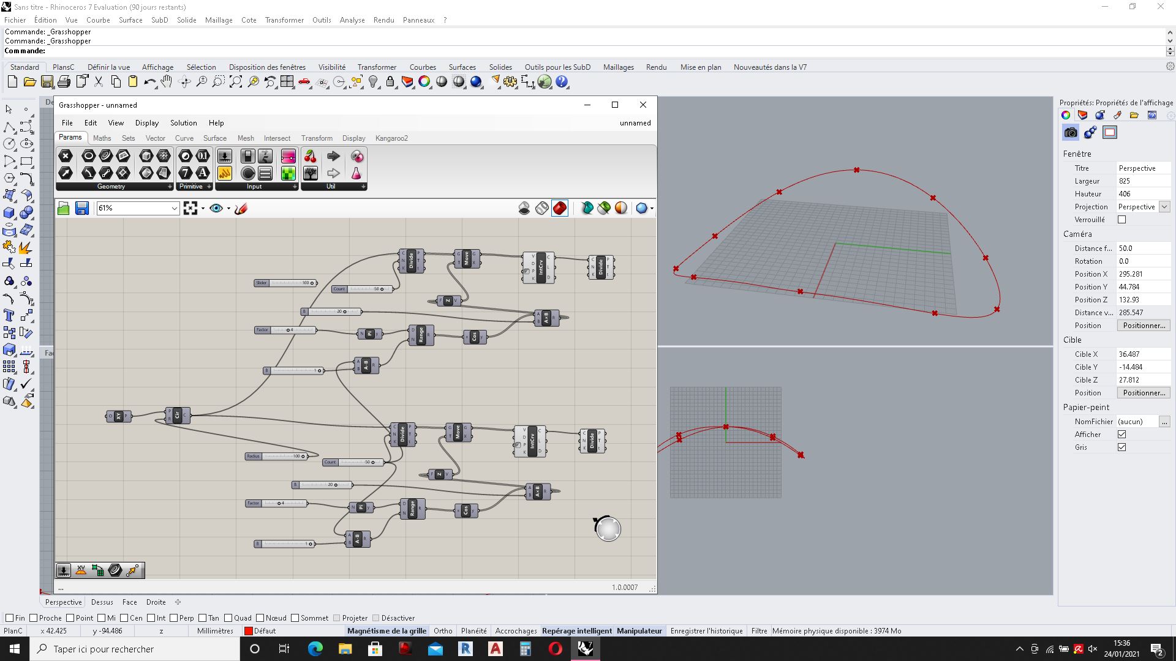Click the Positionner button for target
Image resolution: width=1176 pixels, height=661 pixels.
[x=1144, y=393]
